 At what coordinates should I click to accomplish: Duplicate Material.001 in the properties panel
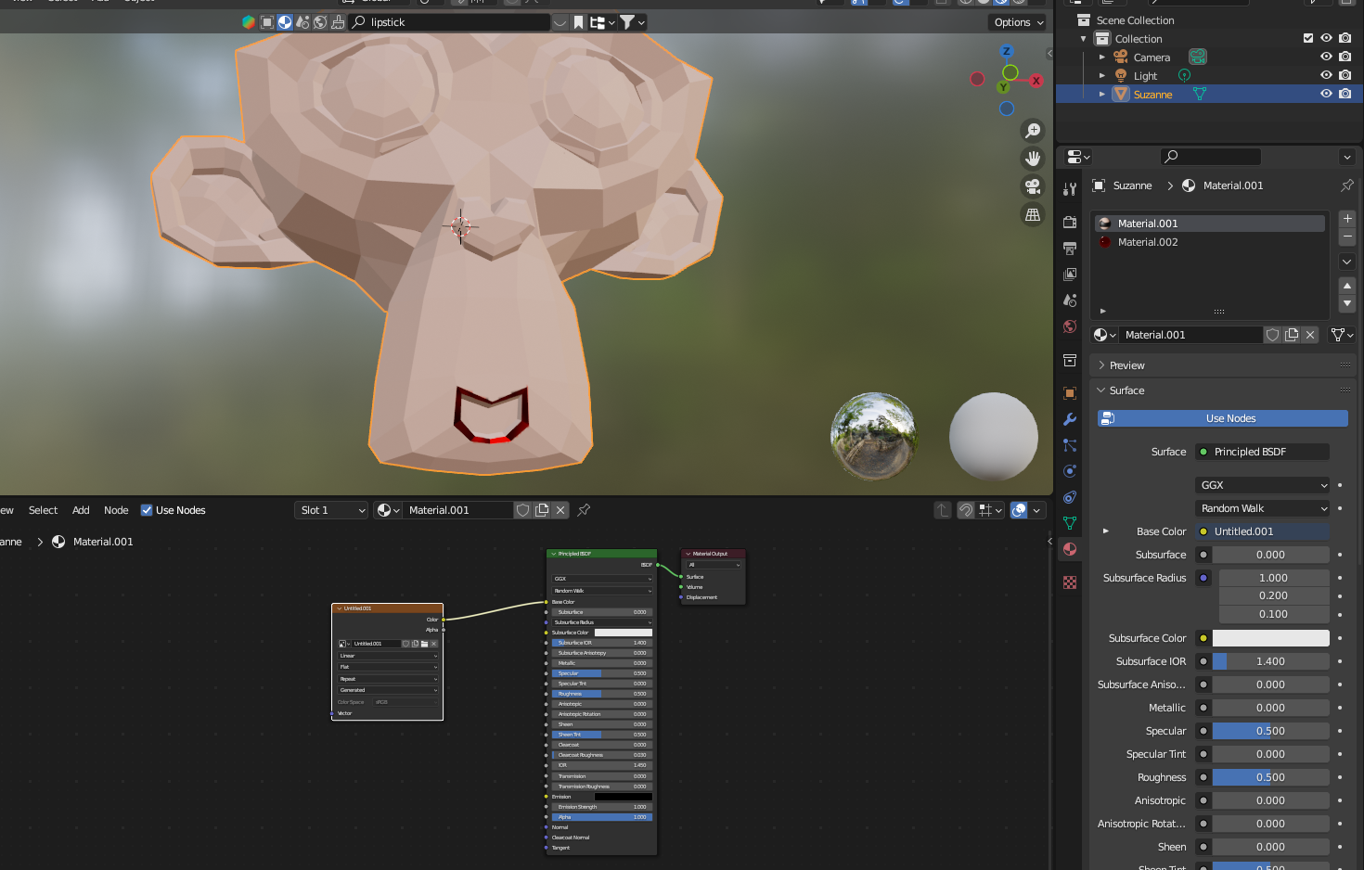(x=1292, y=335)
